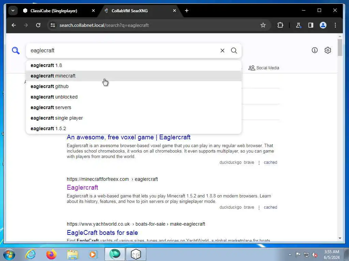Reload the page
Screen dimensions: 349x261
tap(38, 25)
